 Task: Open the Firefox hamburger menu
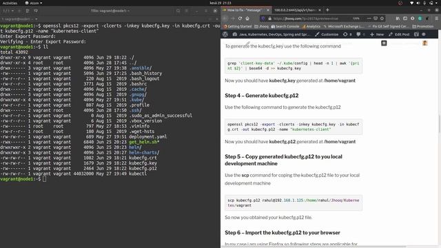click(x=436, y=19)
